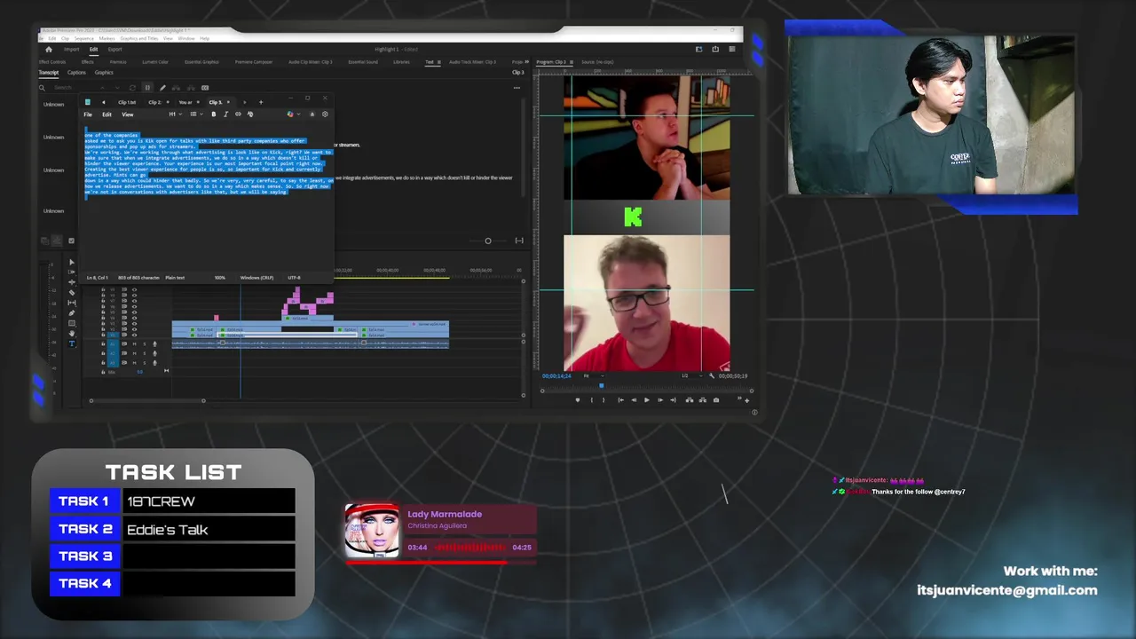Viewport: 1136px width, 639px height.
Task: Click the create captions icon in transcript toolbar
Action: (205, 88)
